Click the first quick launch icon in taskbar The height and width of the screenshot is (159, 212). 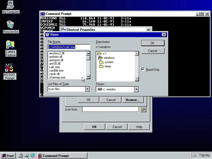(21, 156)
